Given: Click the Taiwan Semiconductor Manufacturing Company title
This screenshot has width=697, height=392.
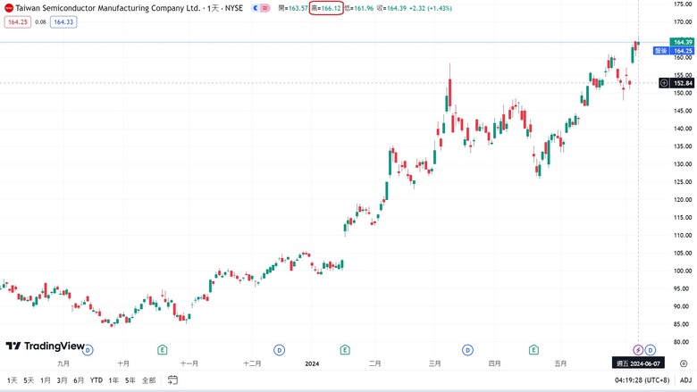Looking at the screenshot, I should point(108,8).
